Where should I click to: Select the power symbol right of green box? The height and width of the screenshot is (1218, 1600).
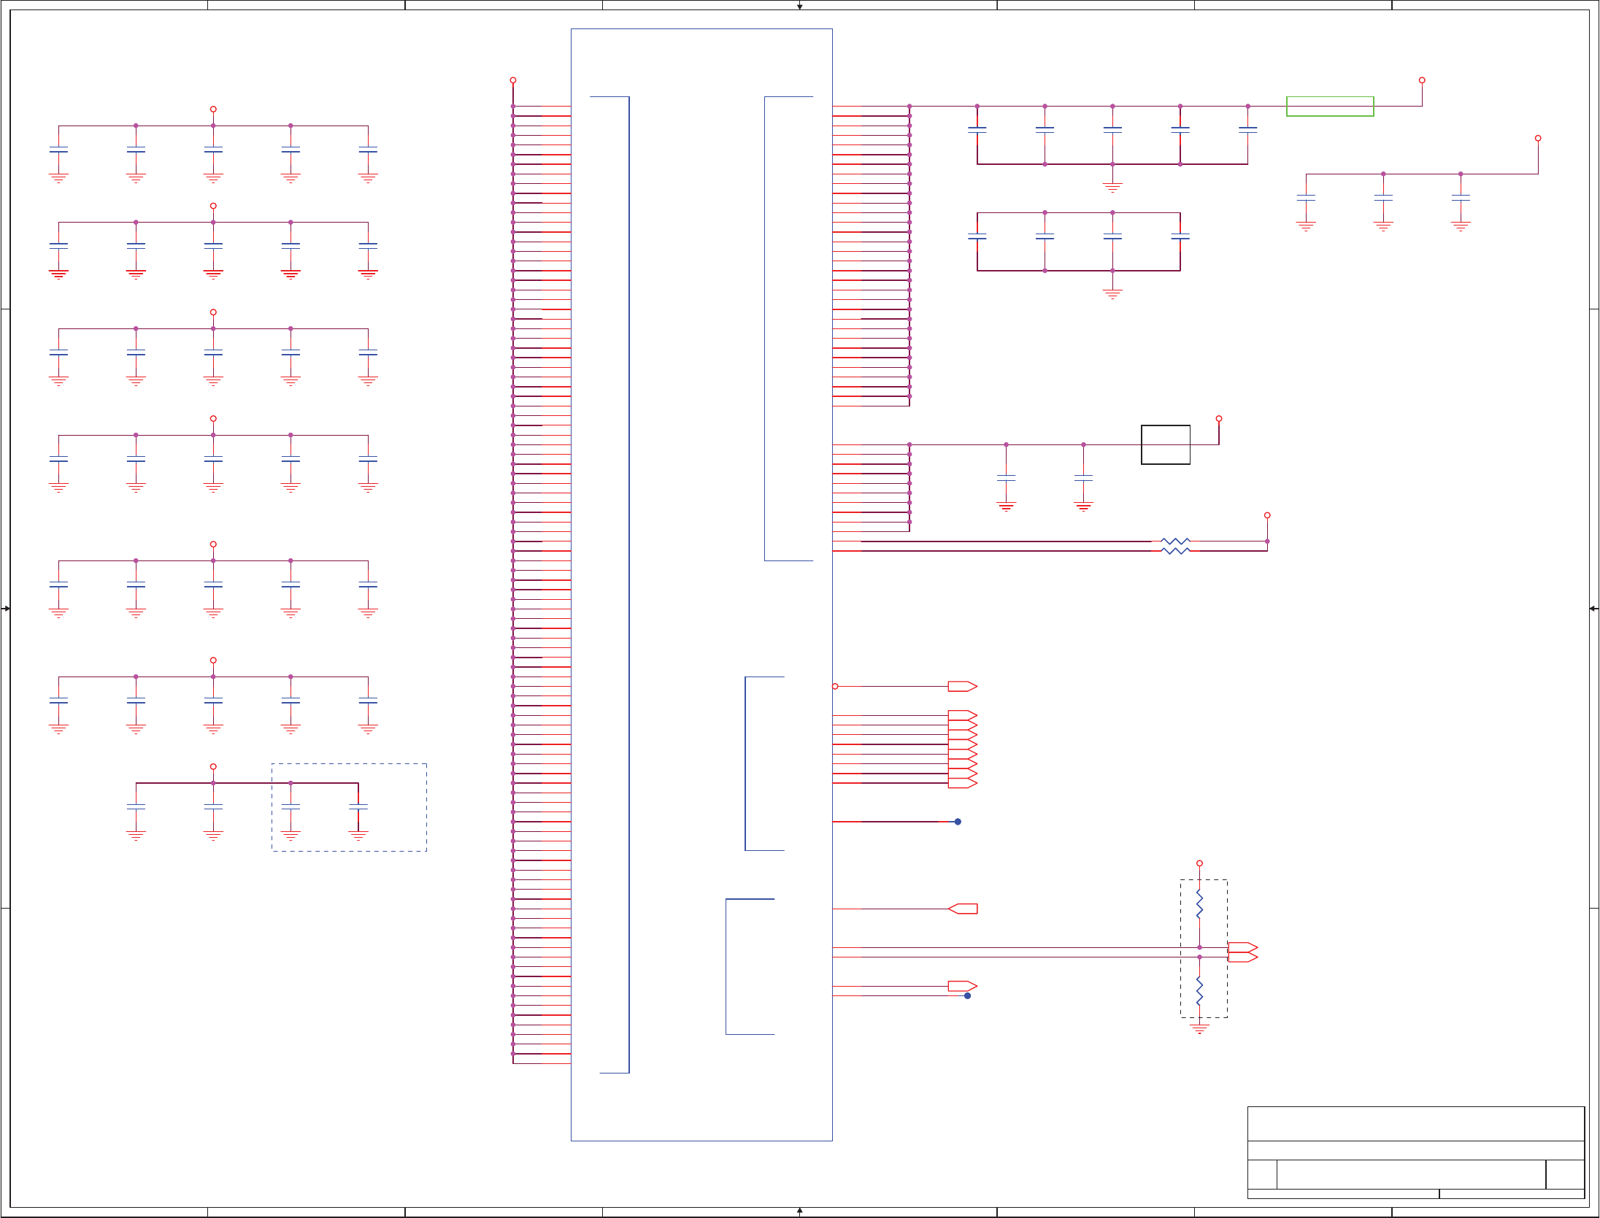1422,80
